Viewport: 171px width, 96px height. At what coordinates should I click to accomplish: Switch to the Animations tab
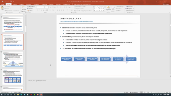click(36, 4)
